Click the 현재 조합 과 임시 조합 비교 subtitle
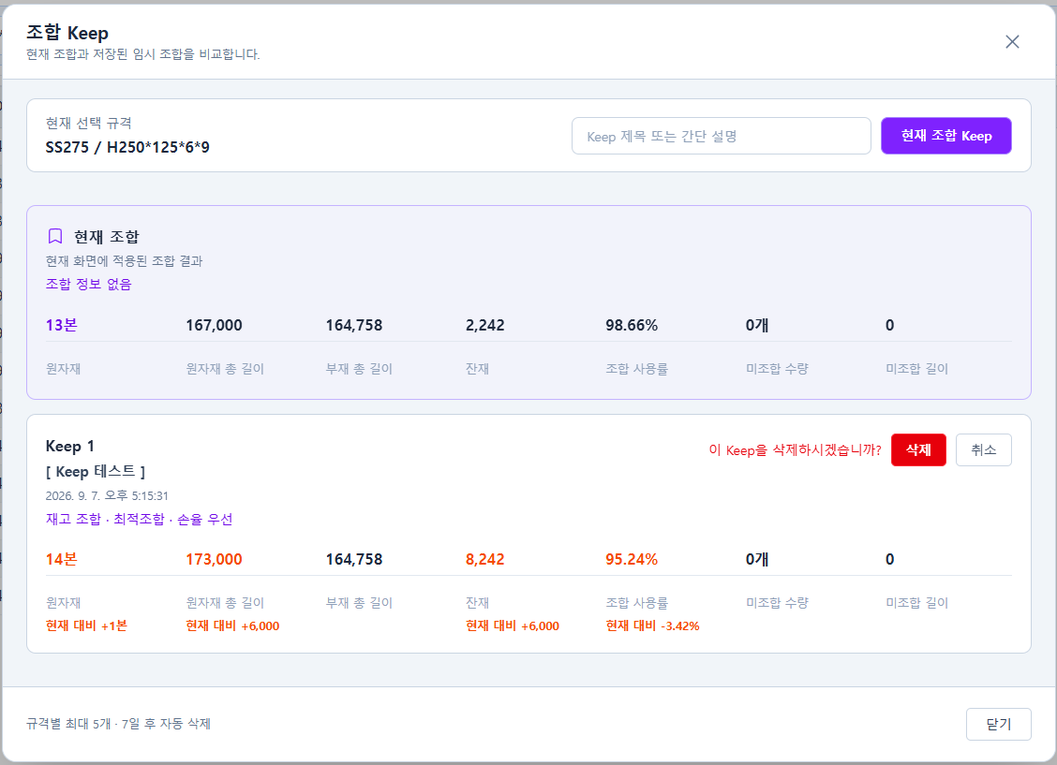Viewport: 1057px width, 765px height. (x=143, y=54)
